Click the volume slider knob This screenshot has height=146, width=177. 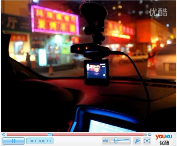tap(116, 141)
